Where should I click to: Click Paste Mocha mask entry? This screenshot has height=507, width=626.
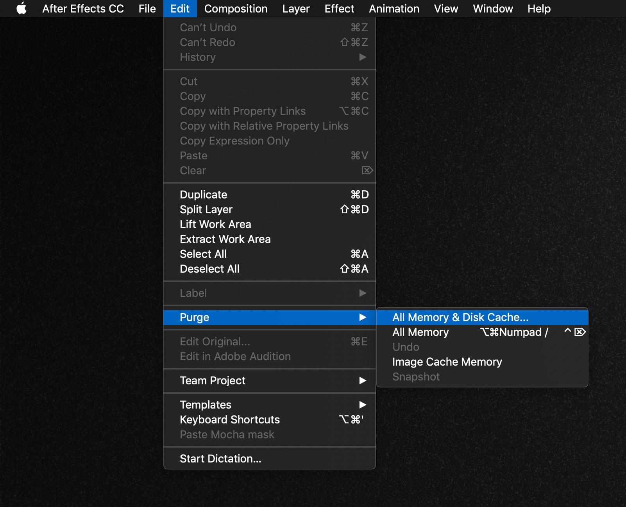click(270, 434)
